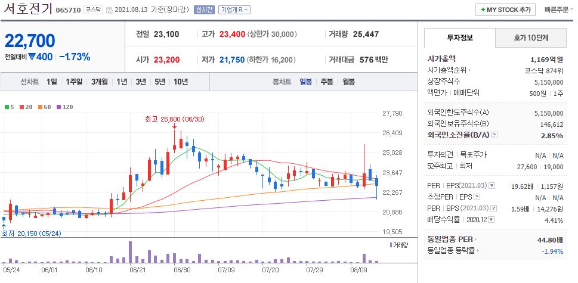578x283 pixels.
Task: Expand 동일업종 등락률 arrow link
Action: (454, 251)
